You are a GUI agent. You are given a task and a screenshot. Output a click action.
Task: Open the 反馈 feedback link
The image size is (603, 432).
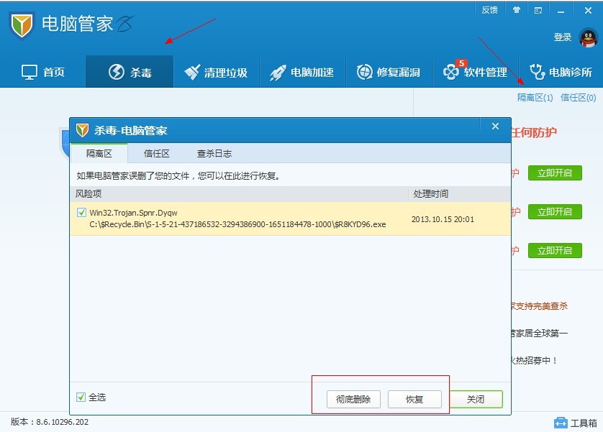click(489, 10)
